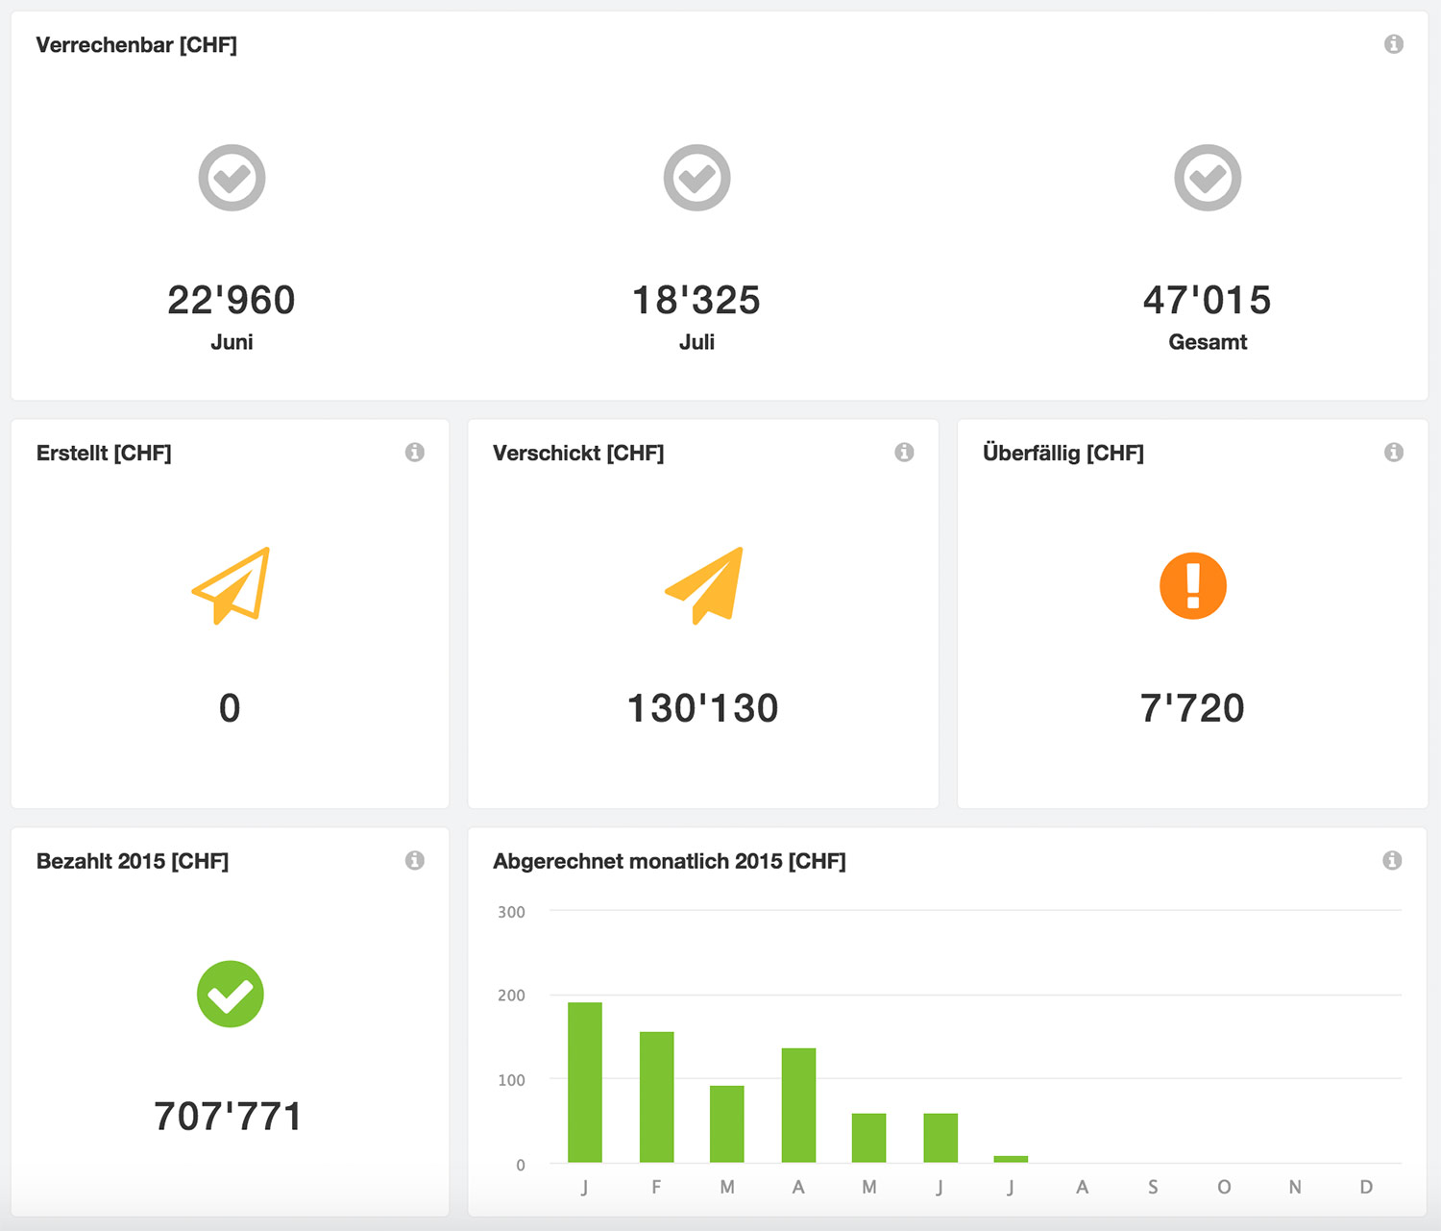Click the Erstellt [CHF] heading

pyautogui.click(x=104, y=454)
